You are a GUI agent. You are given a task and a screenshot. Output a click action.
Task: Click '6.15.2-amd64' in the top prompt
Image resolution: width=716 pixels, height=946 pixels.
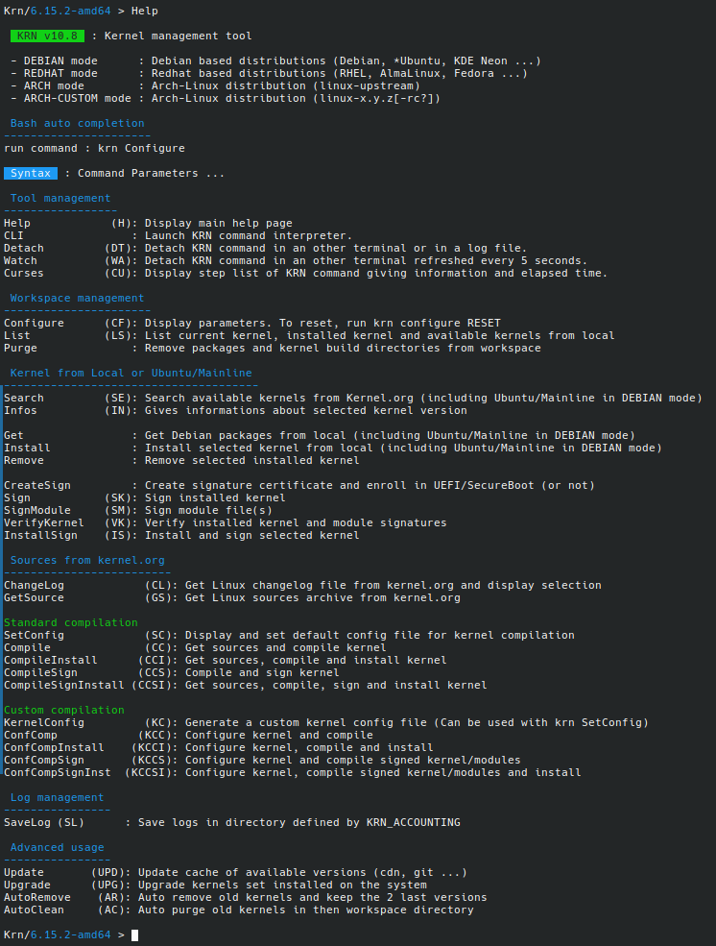70,11
